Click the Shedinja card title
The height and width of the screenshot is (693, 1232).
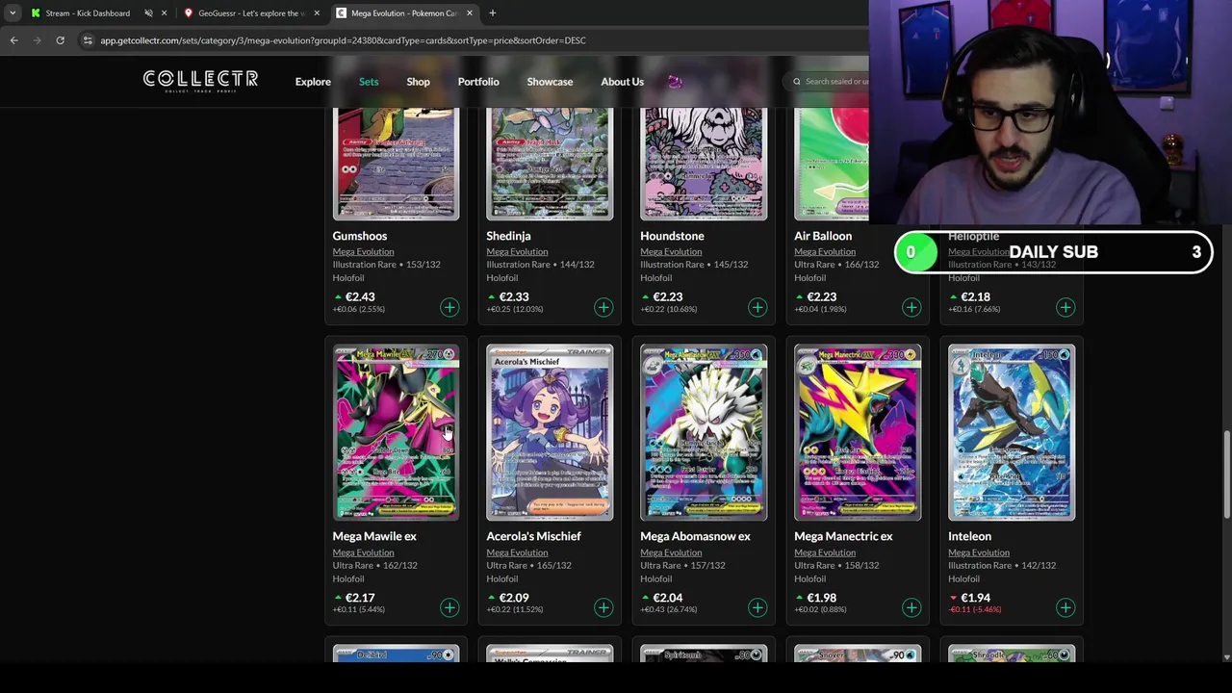click(508, 236)
